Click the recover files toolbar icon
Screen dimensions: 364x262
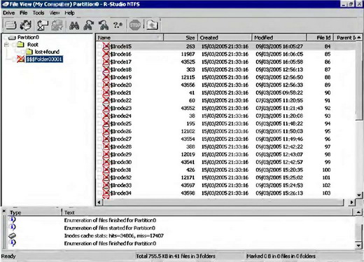[42, 25]
